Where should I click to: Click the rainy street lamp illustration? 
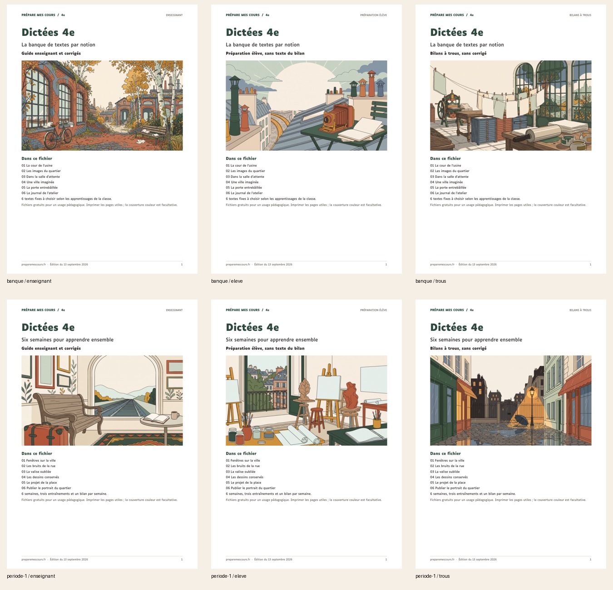tap(511, 400)
